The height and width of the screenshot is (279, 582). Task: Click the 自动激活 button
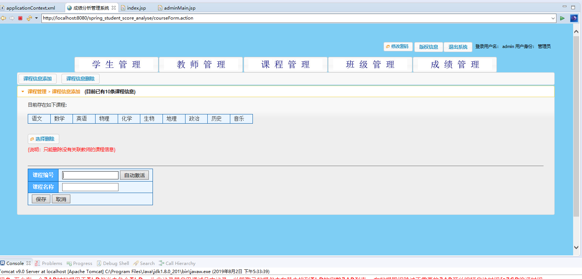(134, 175)
